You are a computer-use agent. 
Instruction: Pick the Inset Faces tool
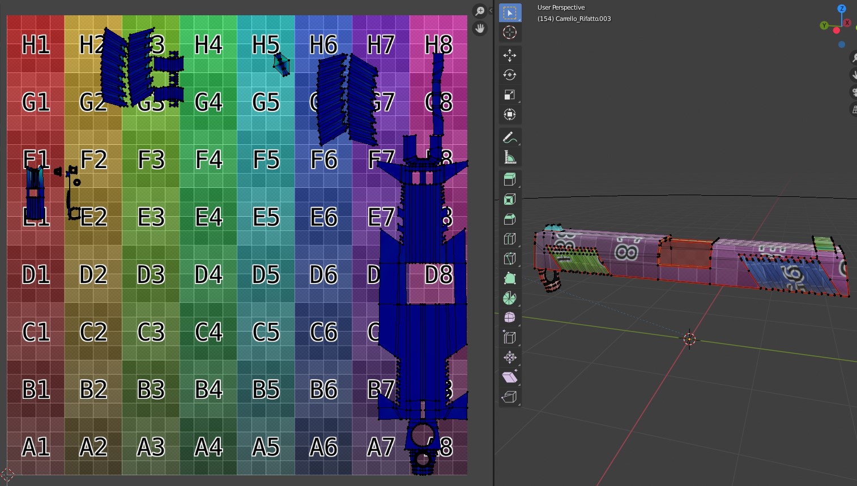pyautogui.click(x=510, y=200)
